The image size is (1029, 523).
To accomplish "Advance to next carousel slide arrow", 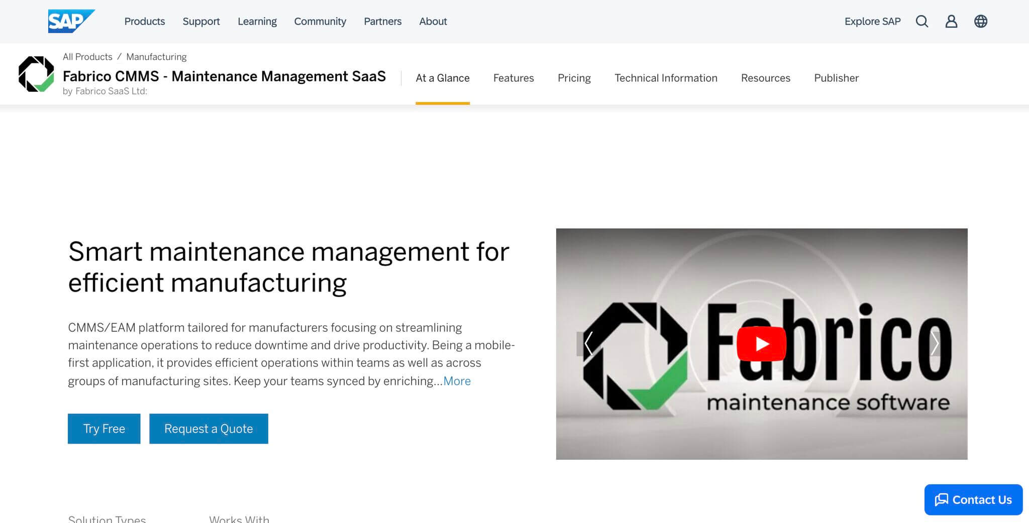I will click(x=935, y=344).
